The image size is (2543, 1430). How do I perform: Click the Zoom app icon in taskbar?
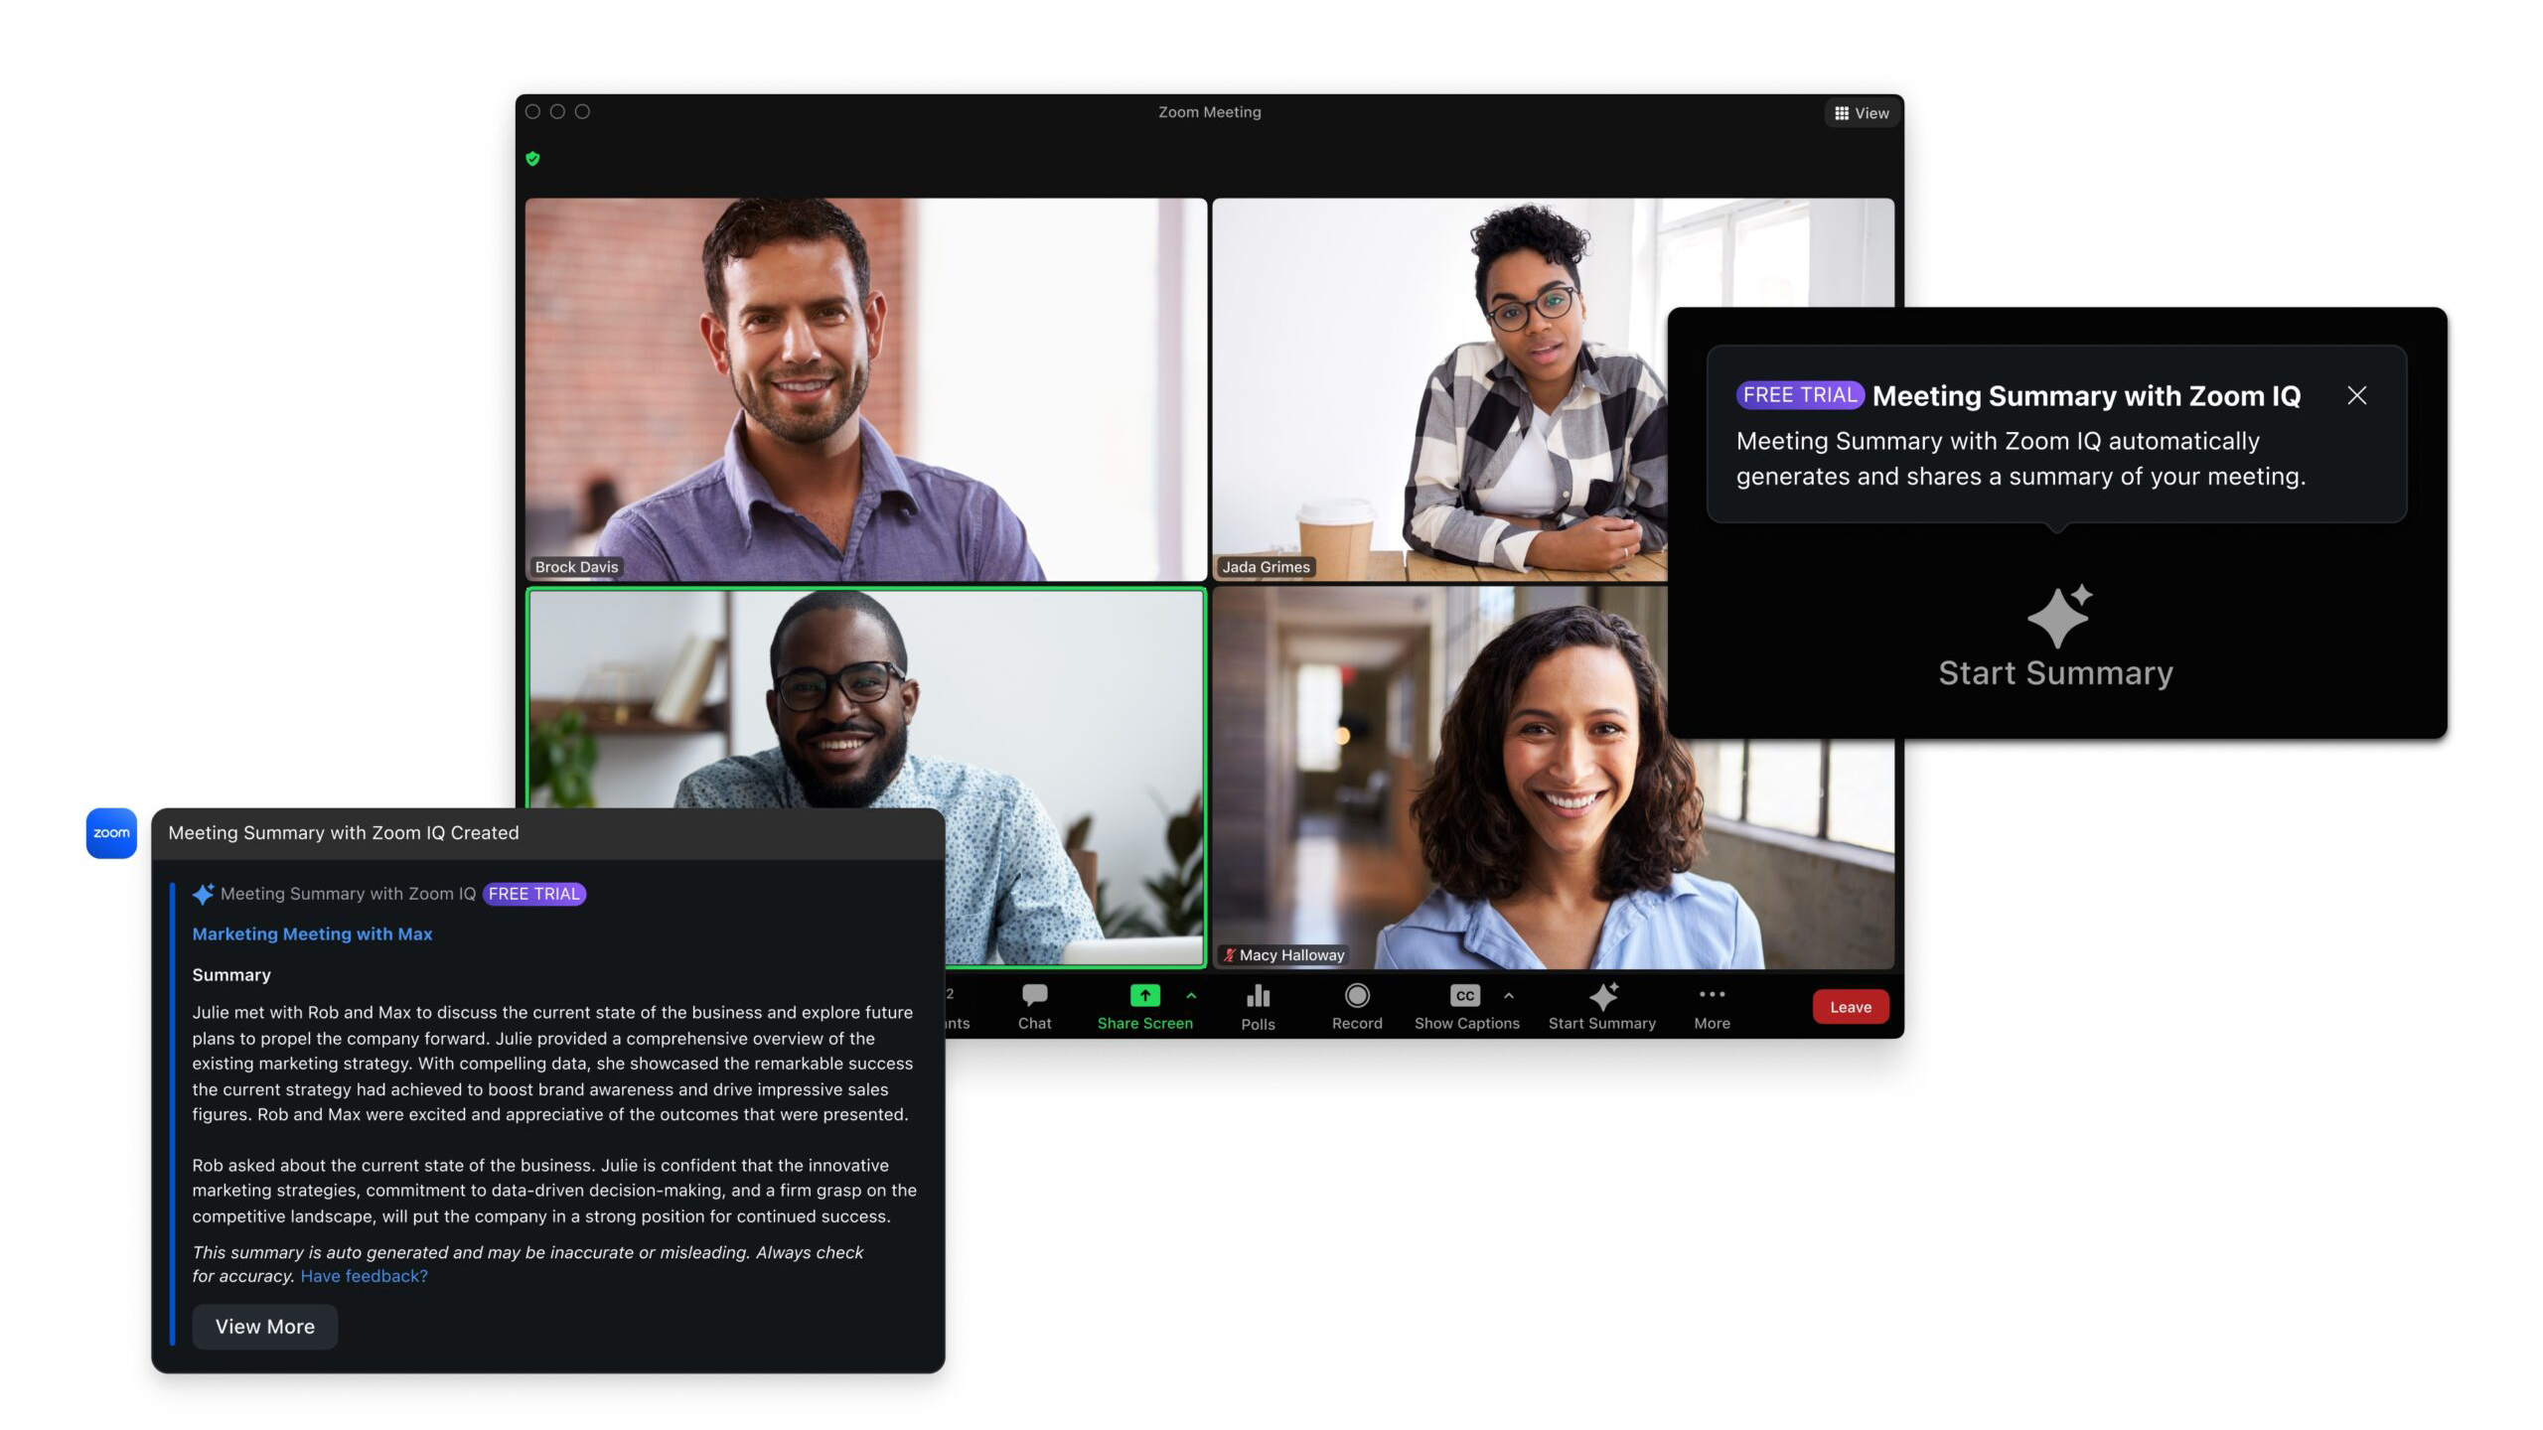(110, 833)
